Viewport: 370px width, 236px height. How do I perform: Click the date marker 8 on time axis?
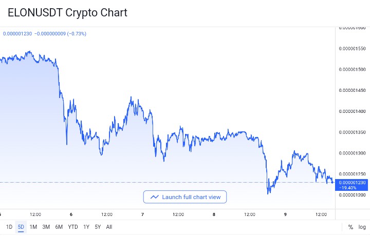click(213, 214)
